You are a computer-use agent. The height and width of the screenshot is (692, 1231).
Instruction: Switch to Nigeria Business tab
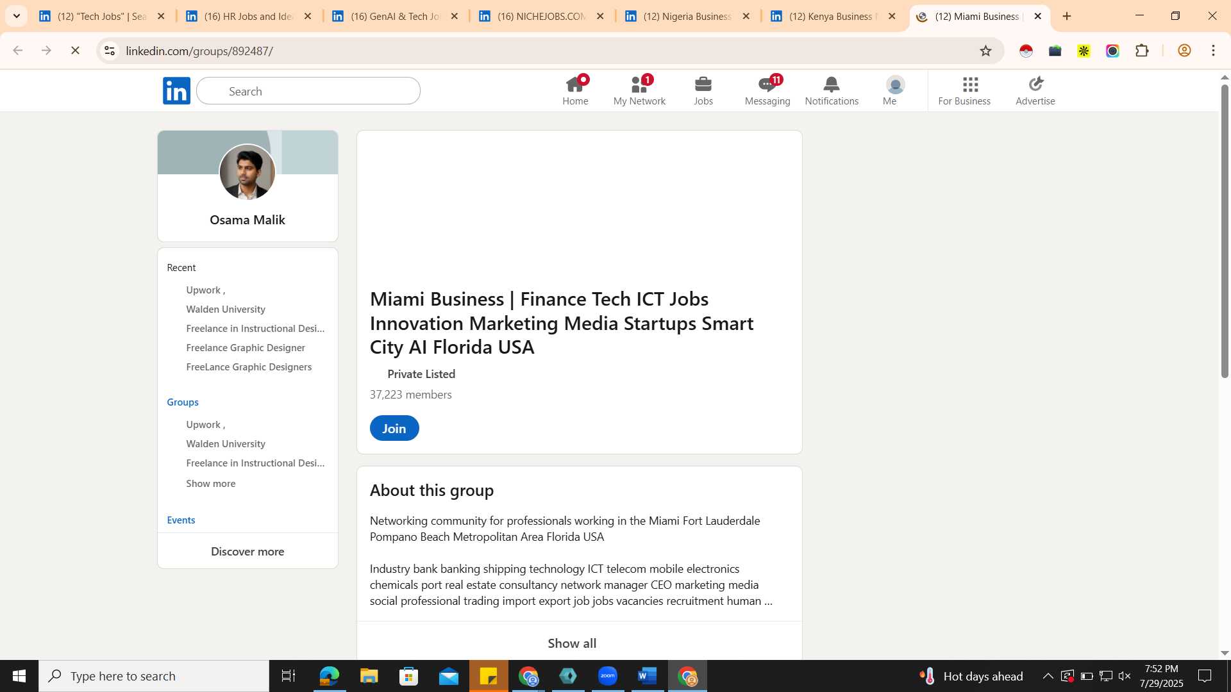pos(687,16)
